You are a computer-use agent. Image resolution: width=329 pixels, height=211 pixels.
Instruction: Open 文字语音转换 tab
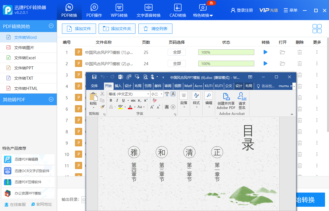click(x=149, y=10)
